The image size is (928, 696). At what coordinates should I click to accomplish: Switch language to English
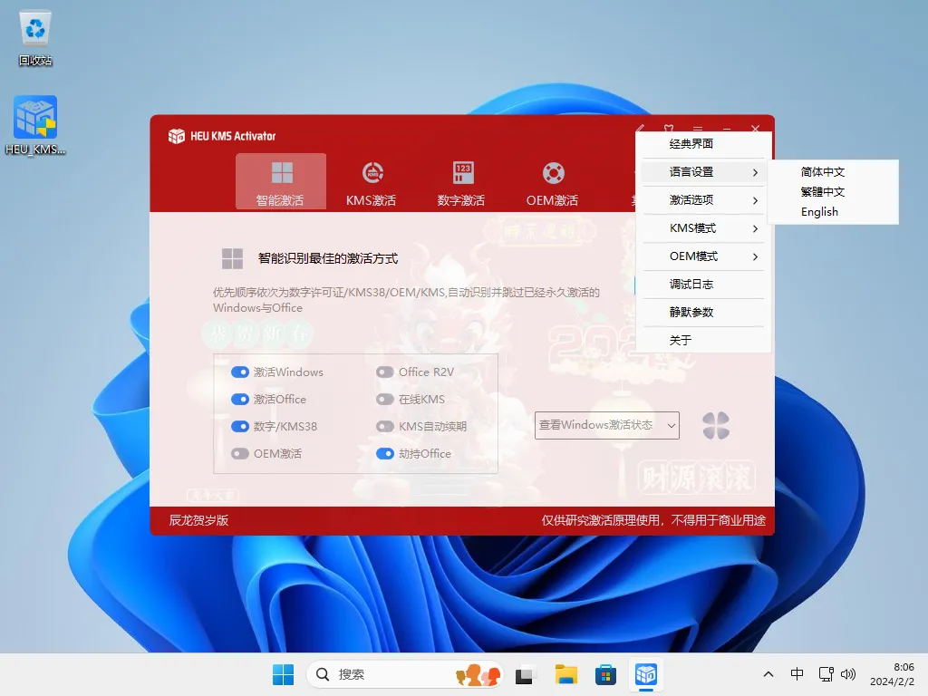pyautogui.click(x=819, y=212)
